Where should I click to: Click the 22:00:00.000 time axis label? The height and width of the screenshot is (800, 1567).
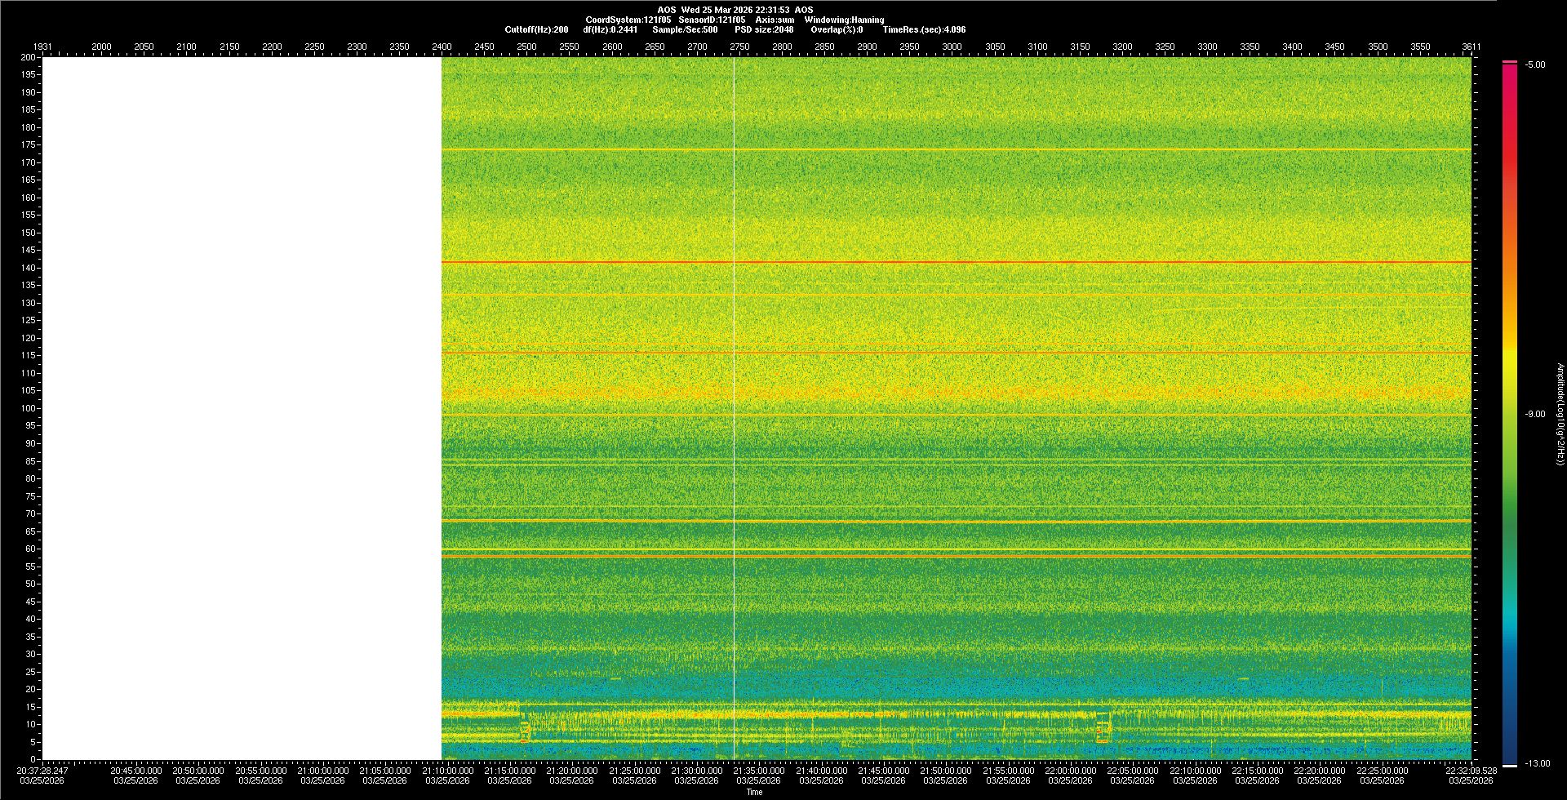pyautogui.click(x=1071, y=771)
